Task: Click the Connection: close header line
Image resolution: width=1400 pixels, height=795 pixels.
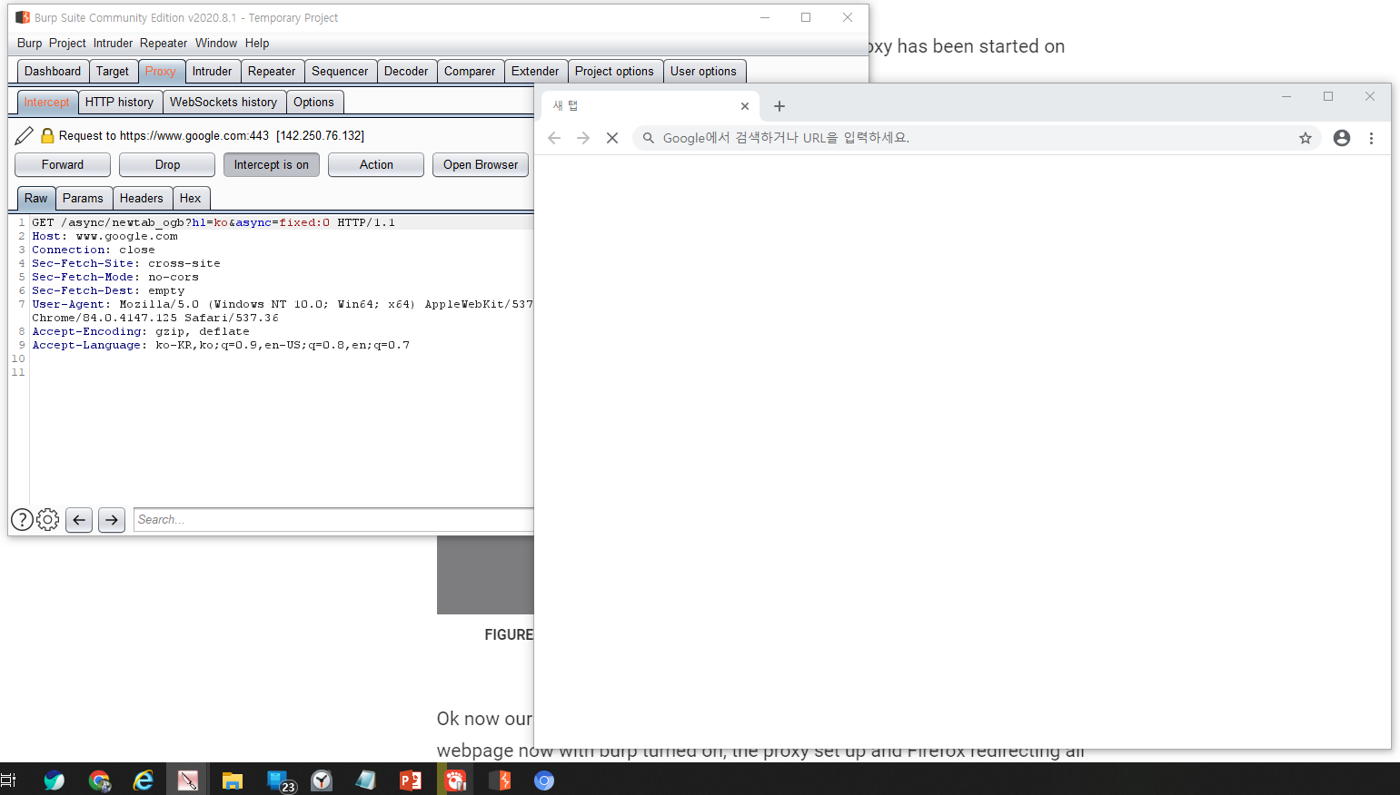Action: coord(94,250)
